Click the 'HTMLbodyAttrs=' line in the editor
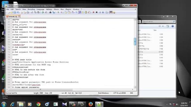Screen dimensions: 191x107 pos(20,67)
